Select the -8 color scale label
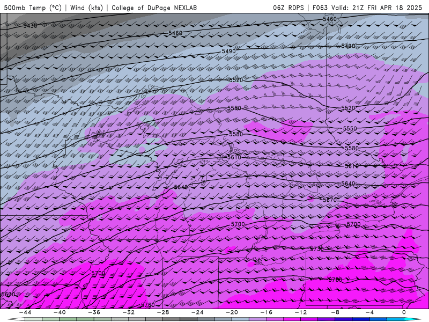429x322 pixels. pos(335,312)
